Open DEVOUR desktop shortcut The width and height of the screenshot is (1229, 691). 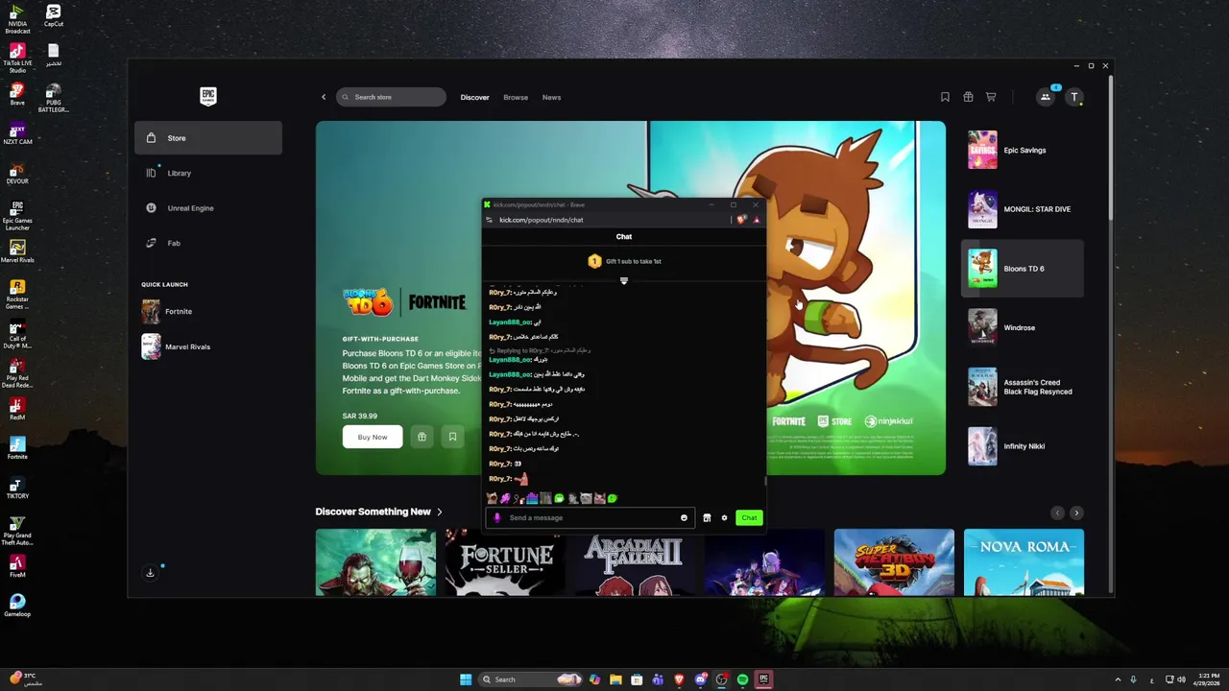17,173
